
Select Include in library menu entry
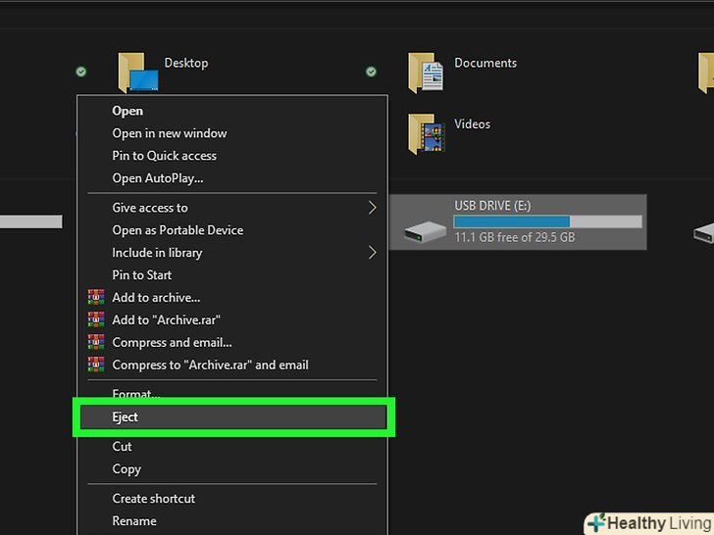232,253
